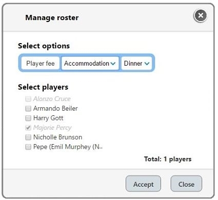This screenshot has height=200, width=218.
Task: Click the Close button at the bottom
Action: point(186,184)
